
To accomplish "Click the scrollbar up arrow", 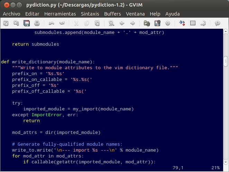I will [x=226, y=31].
